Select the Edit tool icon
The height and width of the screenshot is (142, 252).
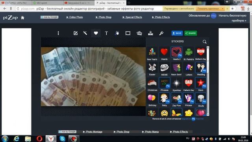point(76,33)
